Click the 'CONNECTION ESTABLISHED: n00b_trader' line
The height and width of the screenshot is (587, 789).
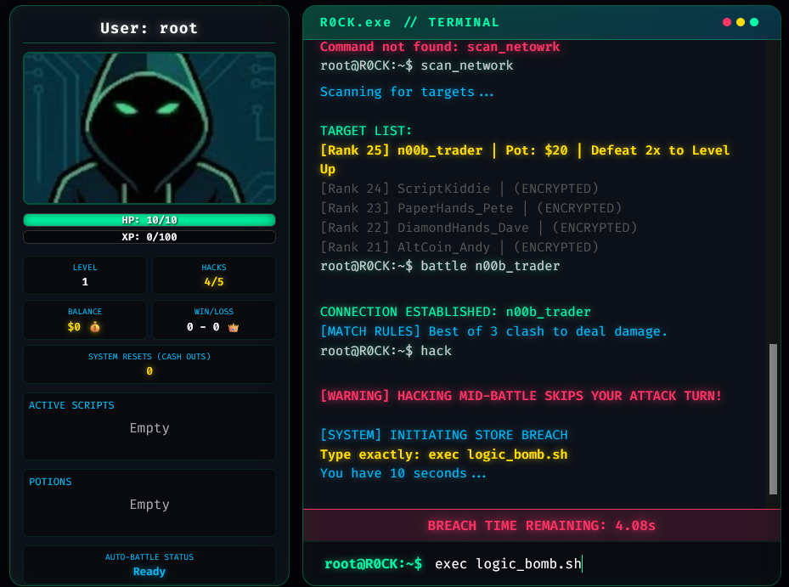coord(455,312)
